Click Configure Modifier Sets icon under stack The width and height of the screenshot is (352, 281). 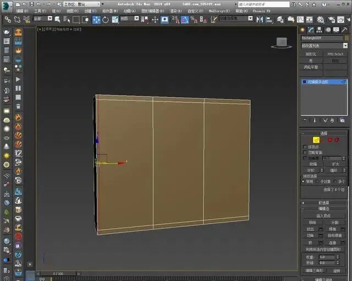(x=342, y=121)
